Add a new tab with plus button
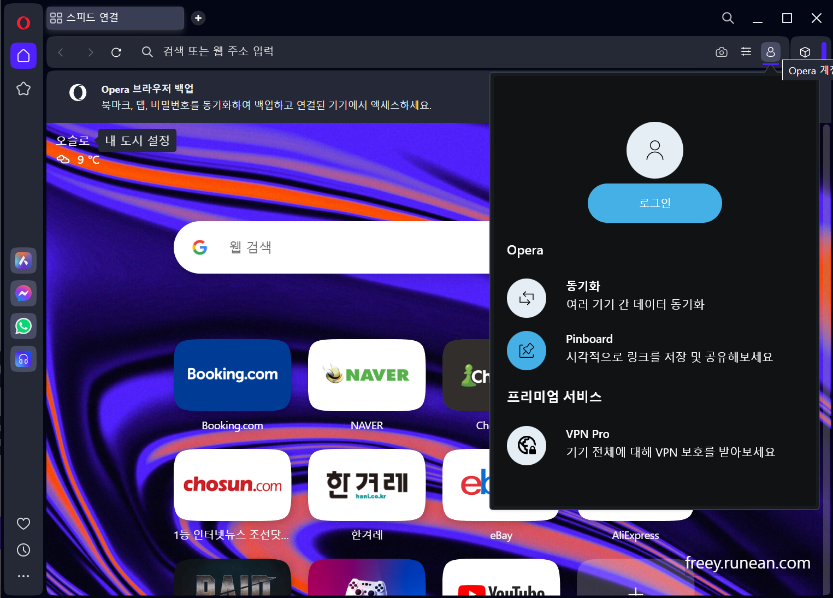 point(198,18)
